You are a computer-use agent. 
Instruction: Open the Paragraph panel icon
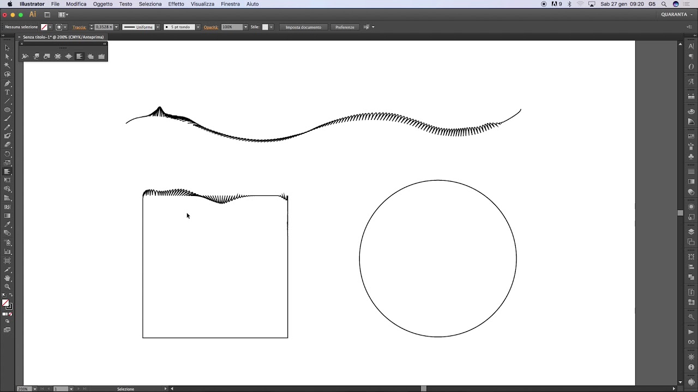click(x=691, y=56)
